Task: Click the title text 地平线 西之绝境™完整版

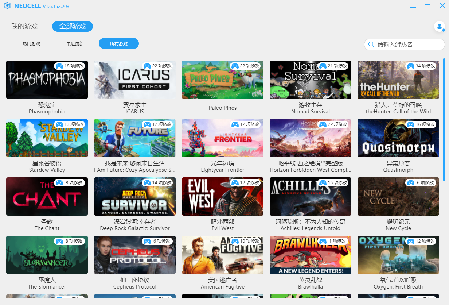Action: click(x=311, y=163)
